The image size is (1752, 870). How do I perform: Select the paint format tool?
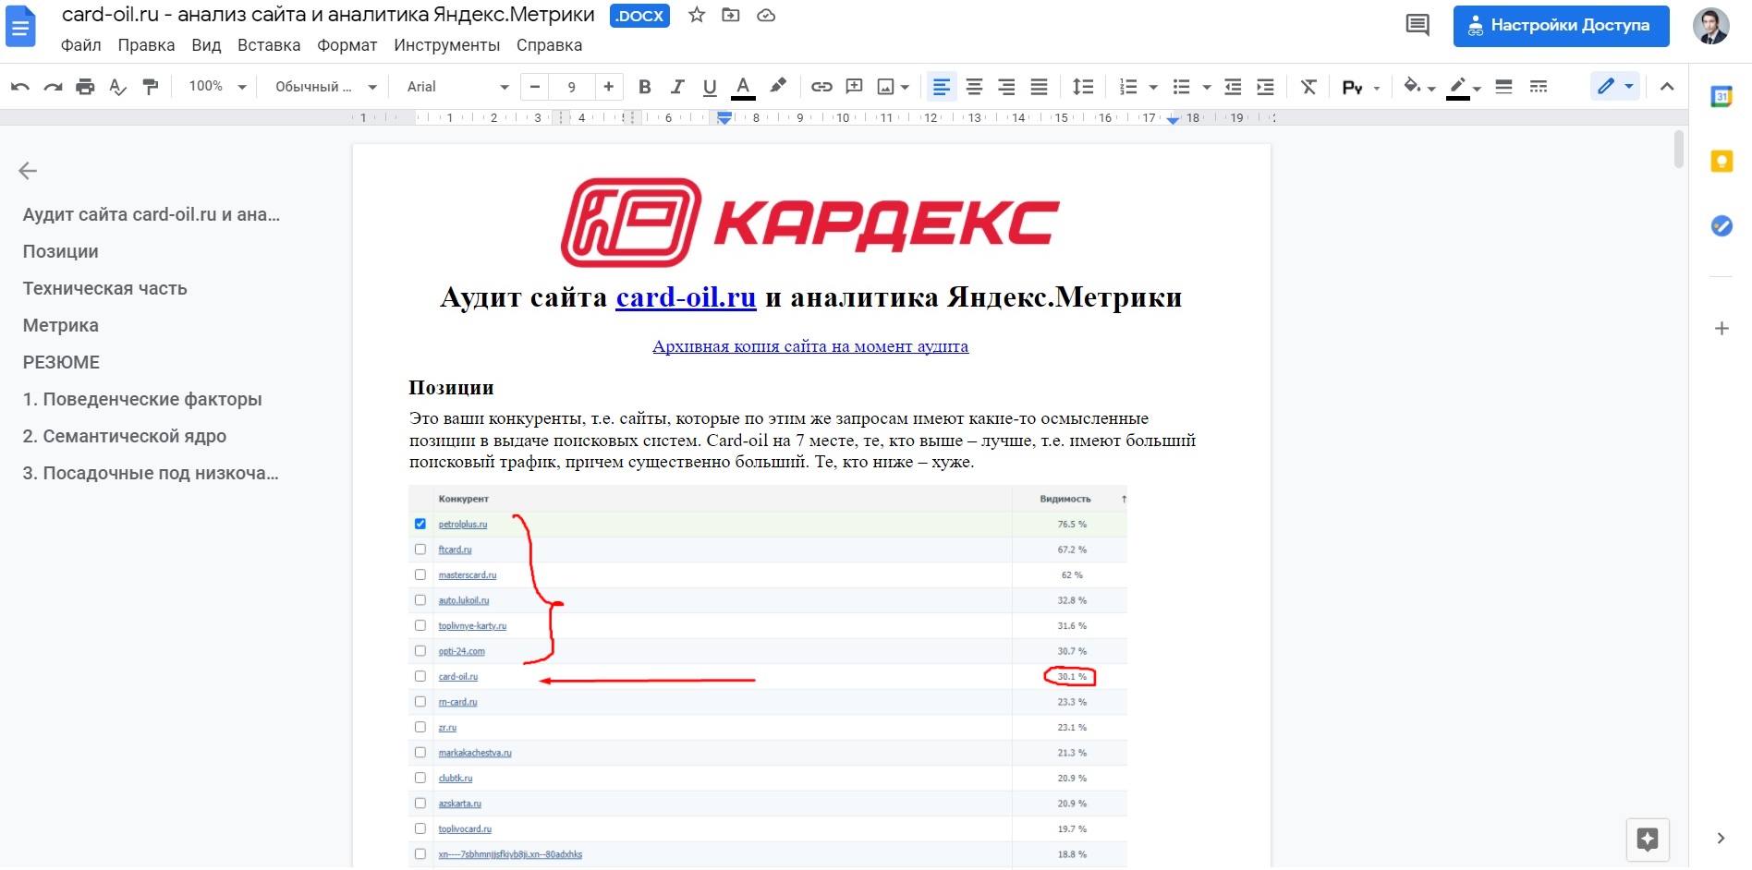tap(151, 86)
